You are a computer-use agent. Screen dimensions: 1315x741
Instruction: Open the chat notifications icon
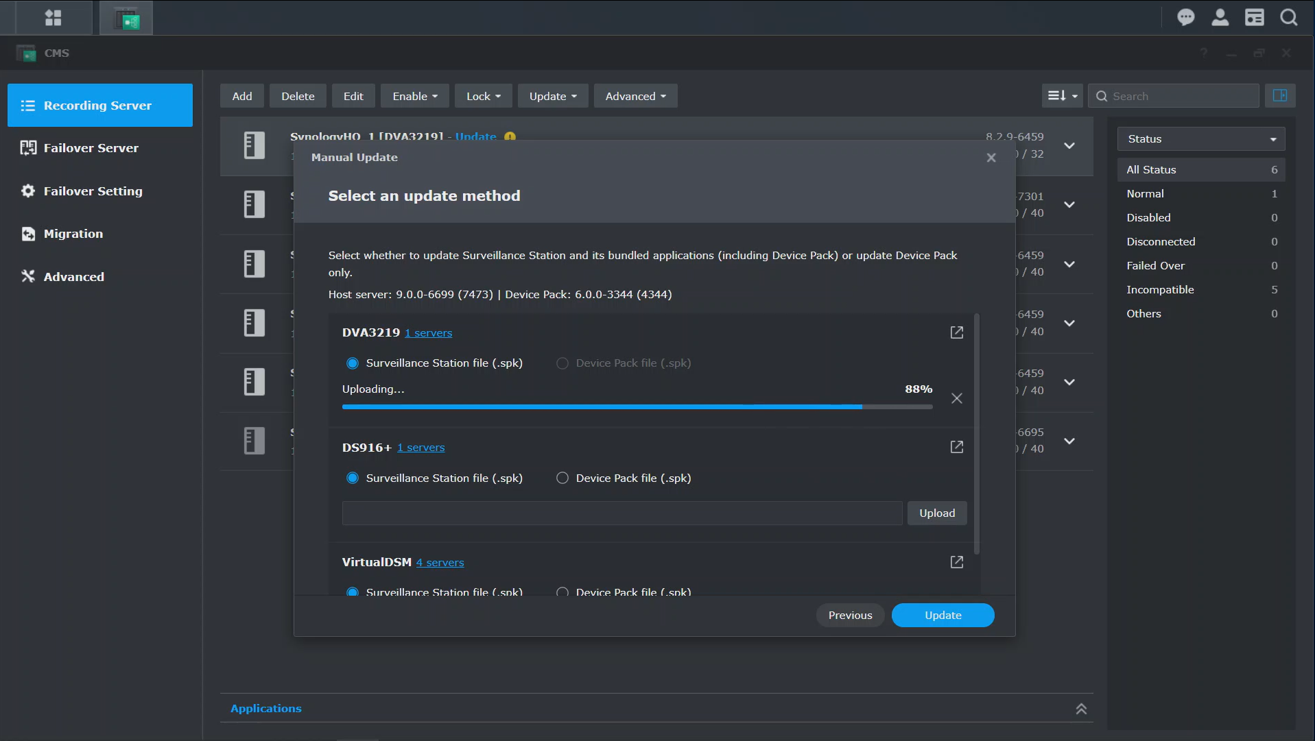pos(1185,18)
